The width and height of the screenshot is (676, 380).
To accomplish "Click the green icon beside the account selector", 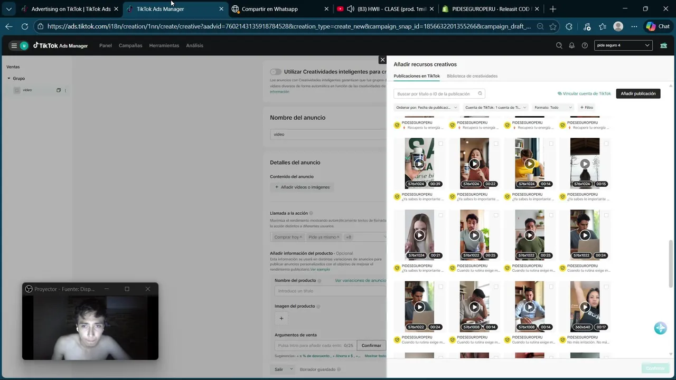I will 663,45.
